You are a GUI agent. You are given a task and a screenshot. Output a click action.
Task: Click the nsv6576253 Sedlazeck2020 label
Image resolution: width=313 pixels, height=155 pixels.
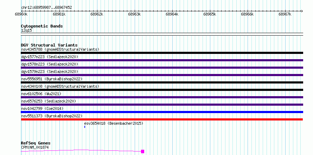tap(49, 101)
